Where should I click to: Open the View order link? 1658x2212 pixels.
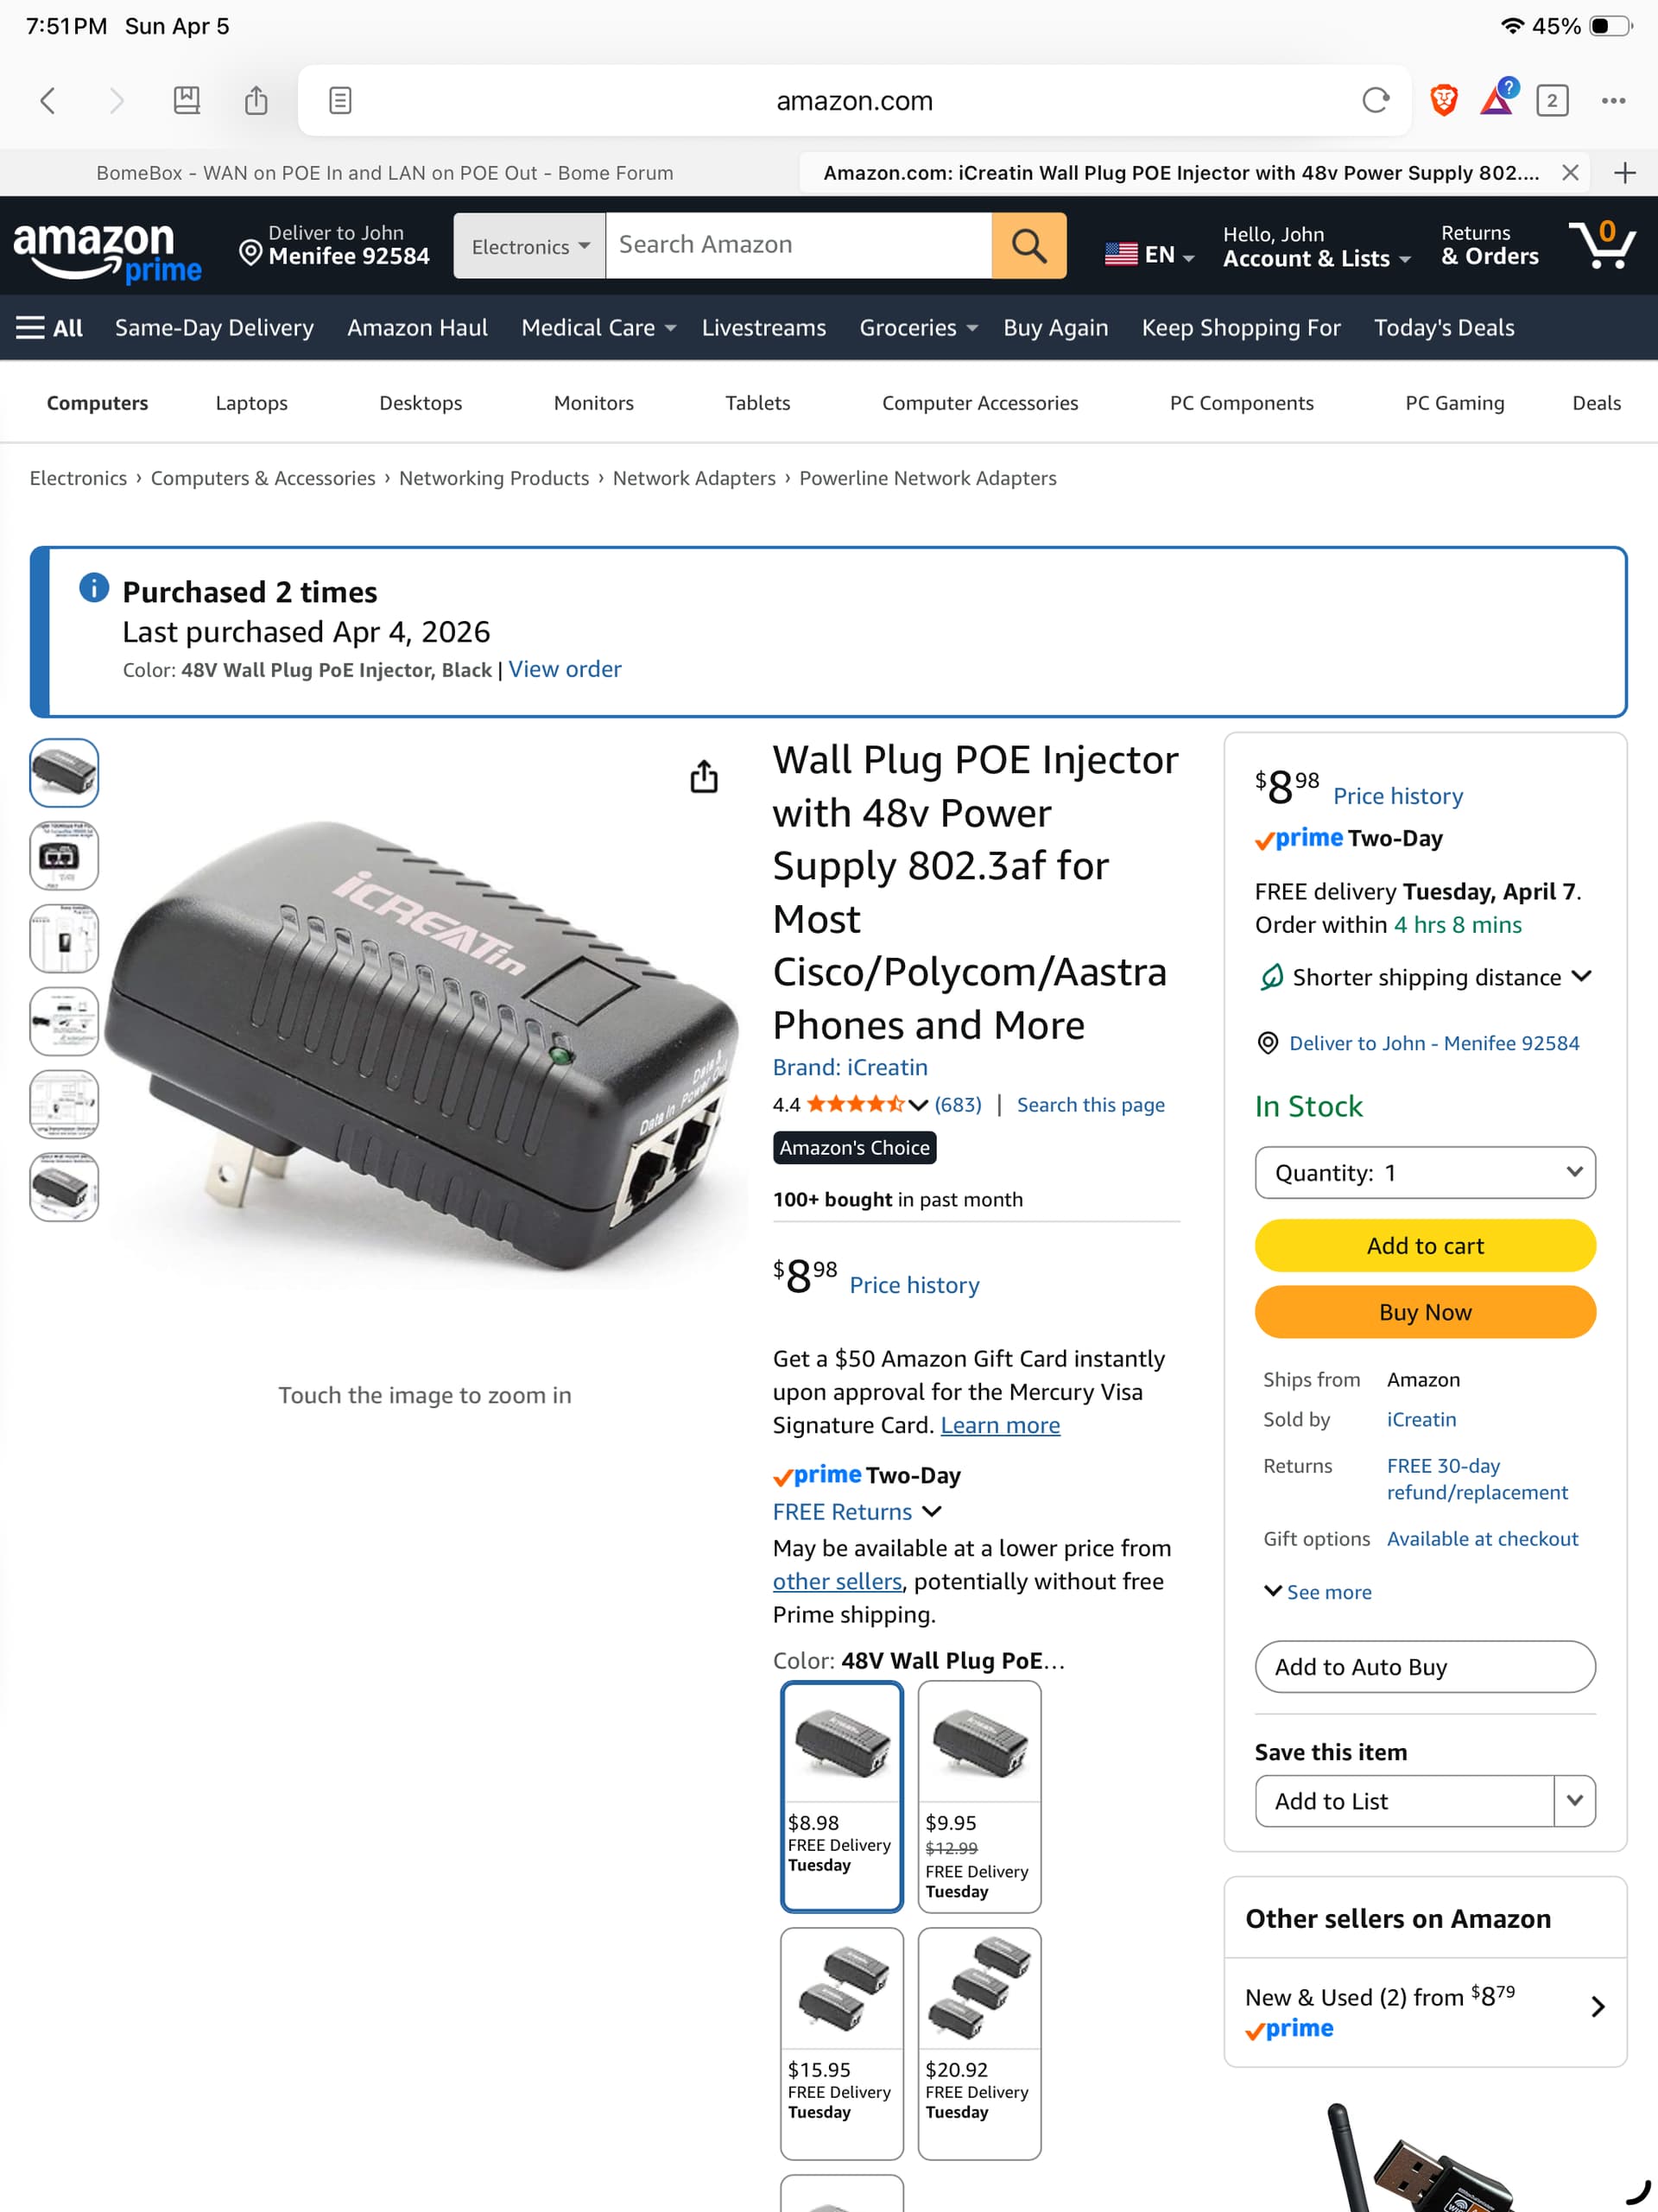click(564, 669)
